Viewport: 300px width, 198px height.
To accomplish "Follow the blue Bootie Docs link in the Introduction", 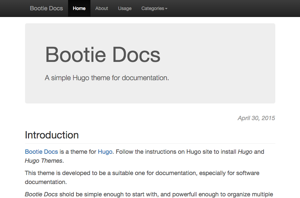I will [41, 152].
